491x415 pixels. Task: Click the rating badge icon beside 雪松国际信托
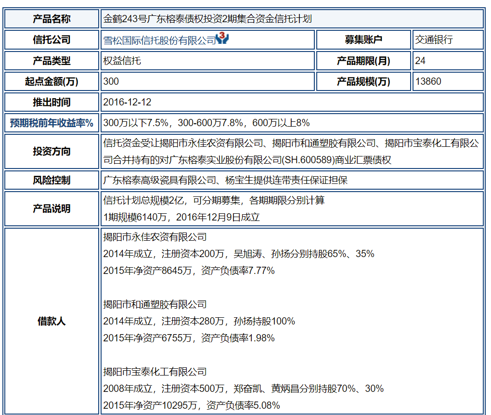(221, 39)
